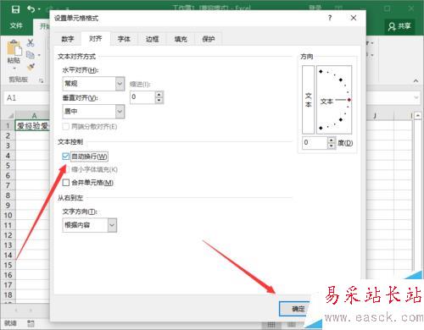Screen dimensions: 424x330
Task: Click the Format Painter brush icon
Action: click(x=31, y=67)
